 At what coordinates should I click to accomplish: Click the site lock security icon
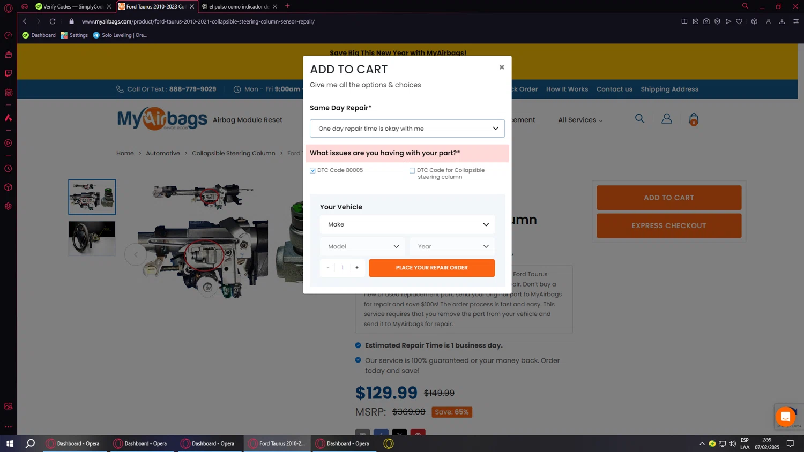coord(71,21)
